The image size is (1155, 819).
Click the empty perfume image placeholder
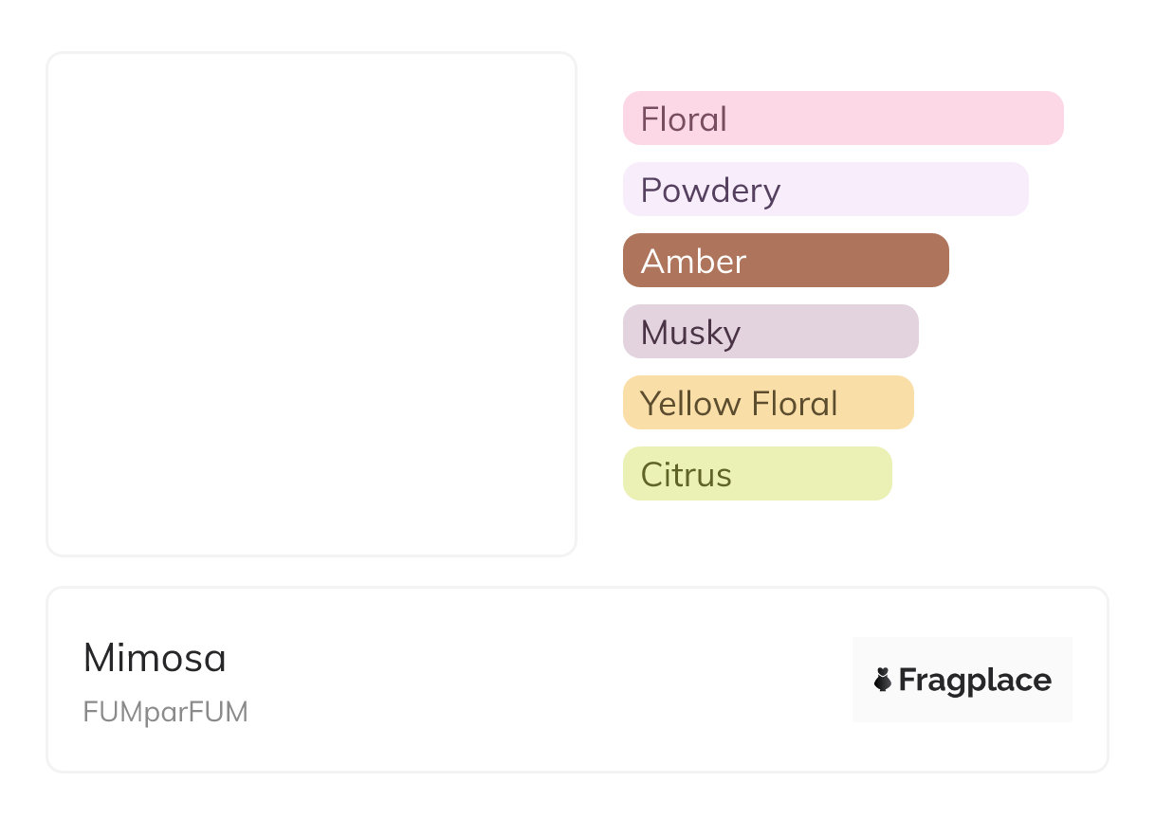tap(311, 303)
